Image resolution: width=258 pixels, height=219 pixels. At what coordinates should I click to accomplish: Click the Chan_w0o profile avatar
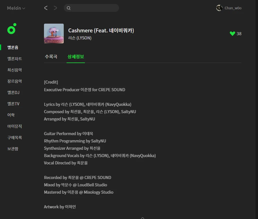[219, 8]
